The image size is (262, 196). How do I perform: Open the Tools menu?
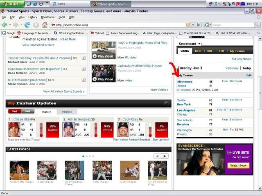[x=61, y=17]
